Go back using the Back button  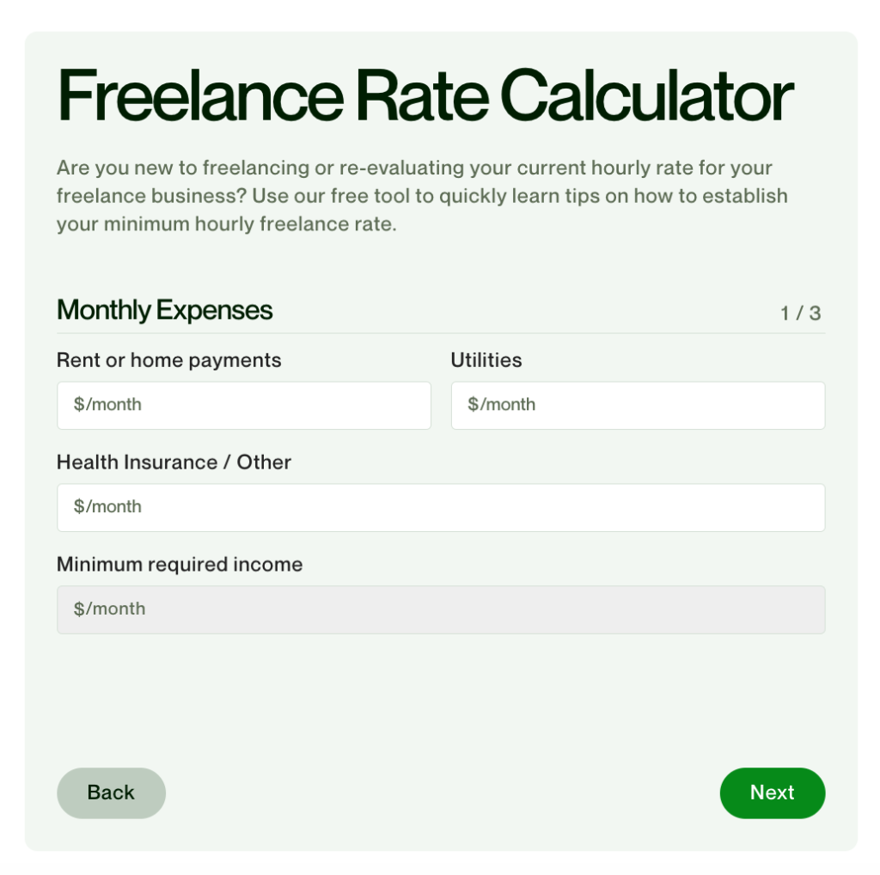coord(111,792)
